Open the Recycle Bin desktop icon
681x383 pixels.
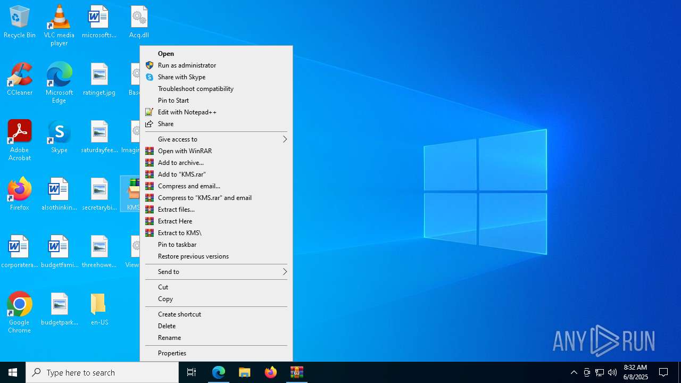[x=20, y=22]
